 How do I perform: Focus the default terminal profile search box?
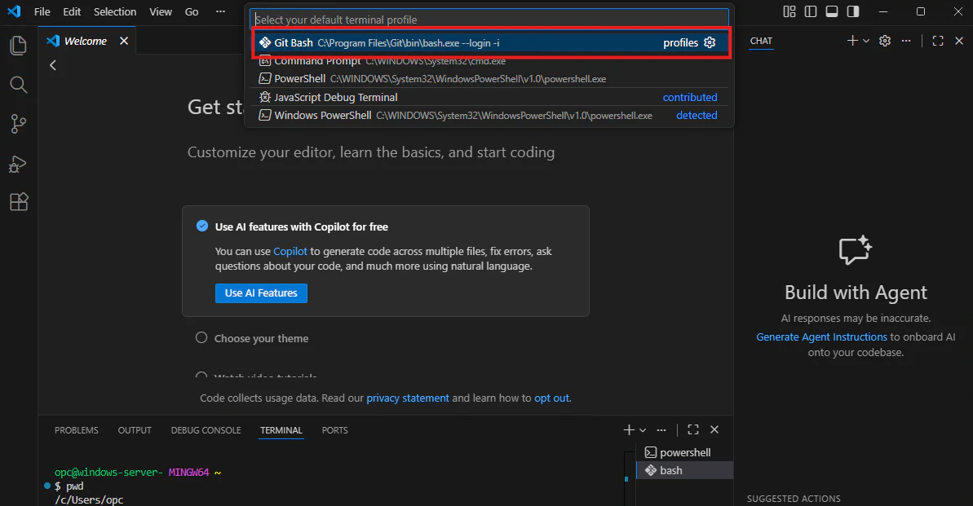489,20
